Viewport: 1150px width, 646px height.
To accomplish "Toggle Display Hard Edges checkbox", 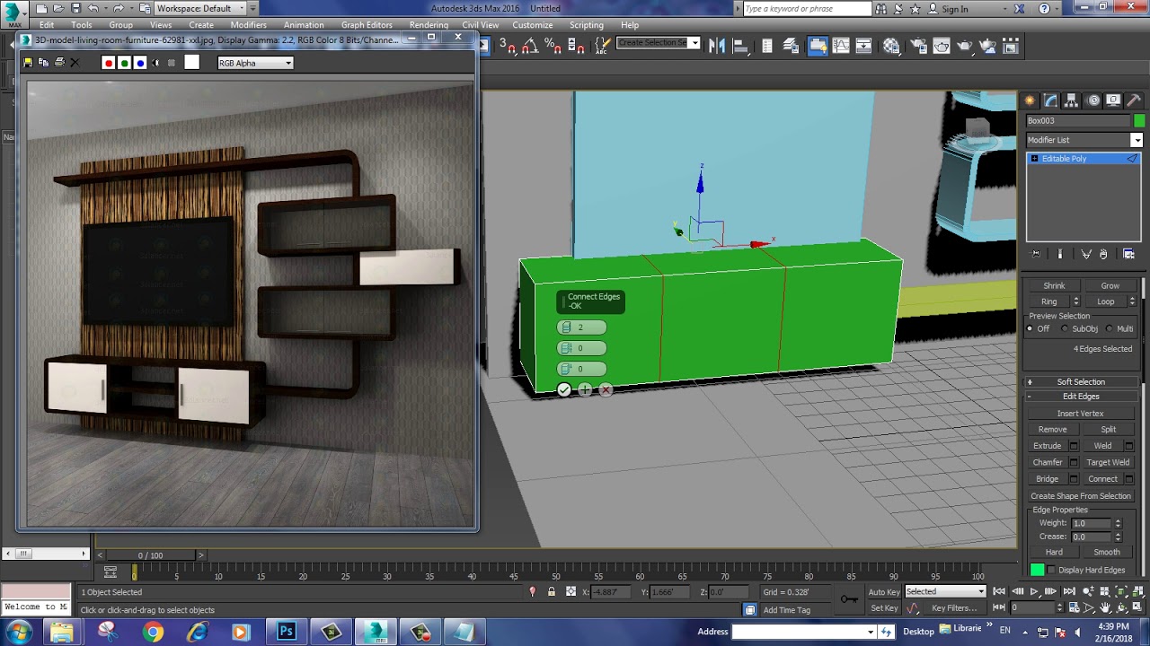I will pos(1051,571).
